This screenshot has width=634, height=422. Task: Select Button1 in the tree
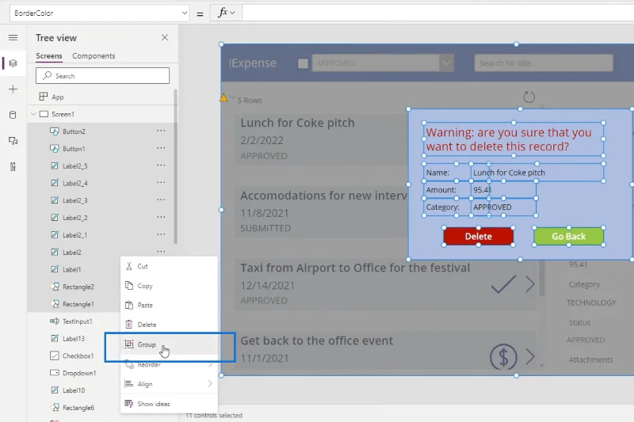[74, 149]
